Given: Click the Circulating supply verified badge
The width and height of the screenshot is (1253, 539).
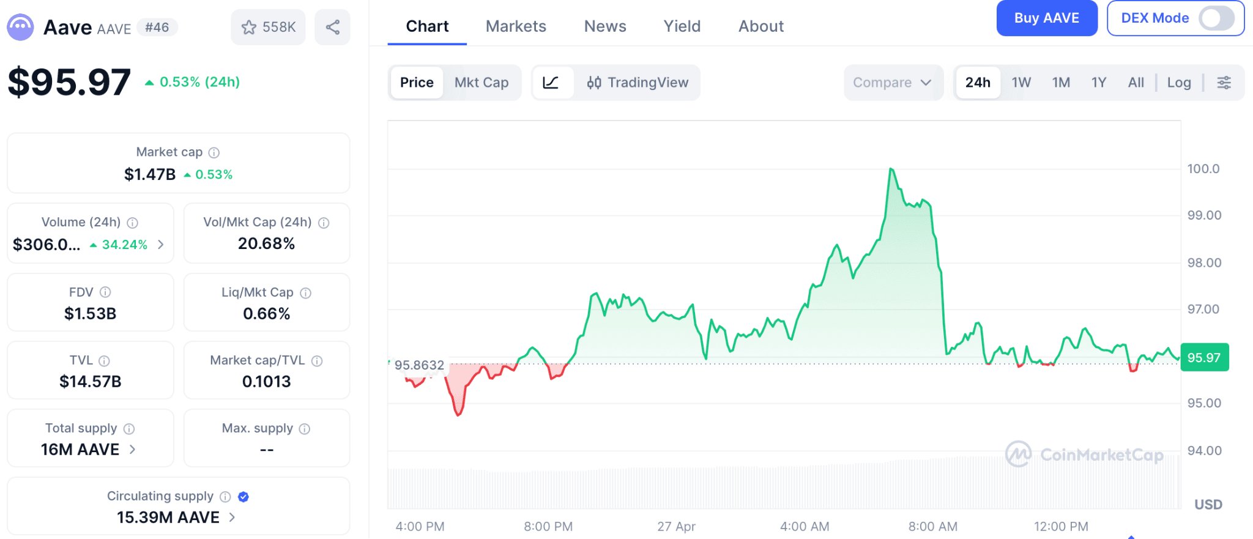Looking at the screenshot, I should [244, 497].
